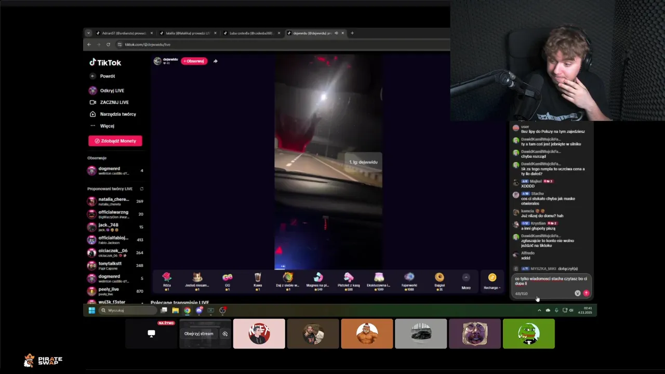The image size is (665, 374).
Task: Send the Fajerwerki fireworks gift
Action: pyautogui.click(x=409, y=280)
